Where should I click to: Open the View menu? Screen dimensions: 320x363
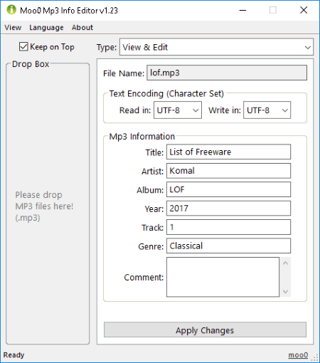tap(13, 28)
